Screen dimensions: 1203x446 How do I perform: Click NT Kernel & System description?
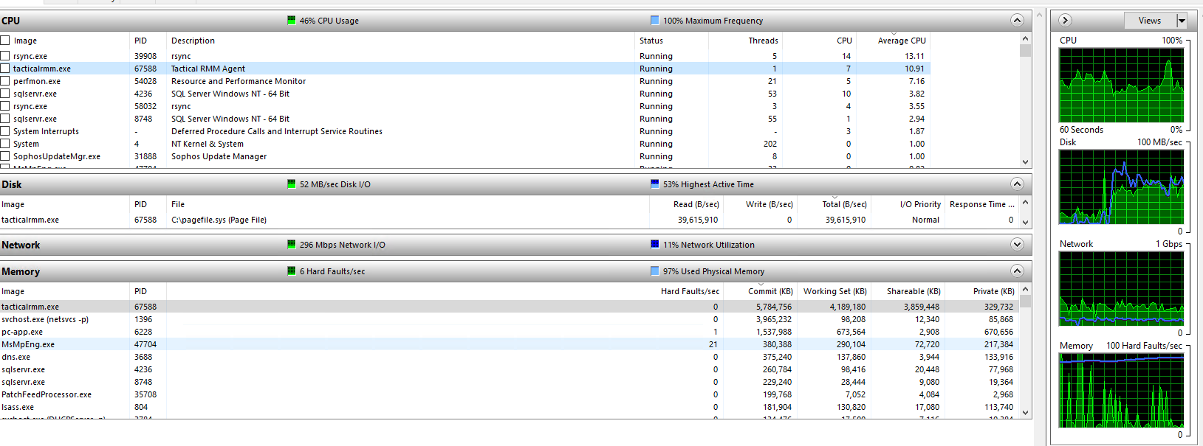coord(208,144)
